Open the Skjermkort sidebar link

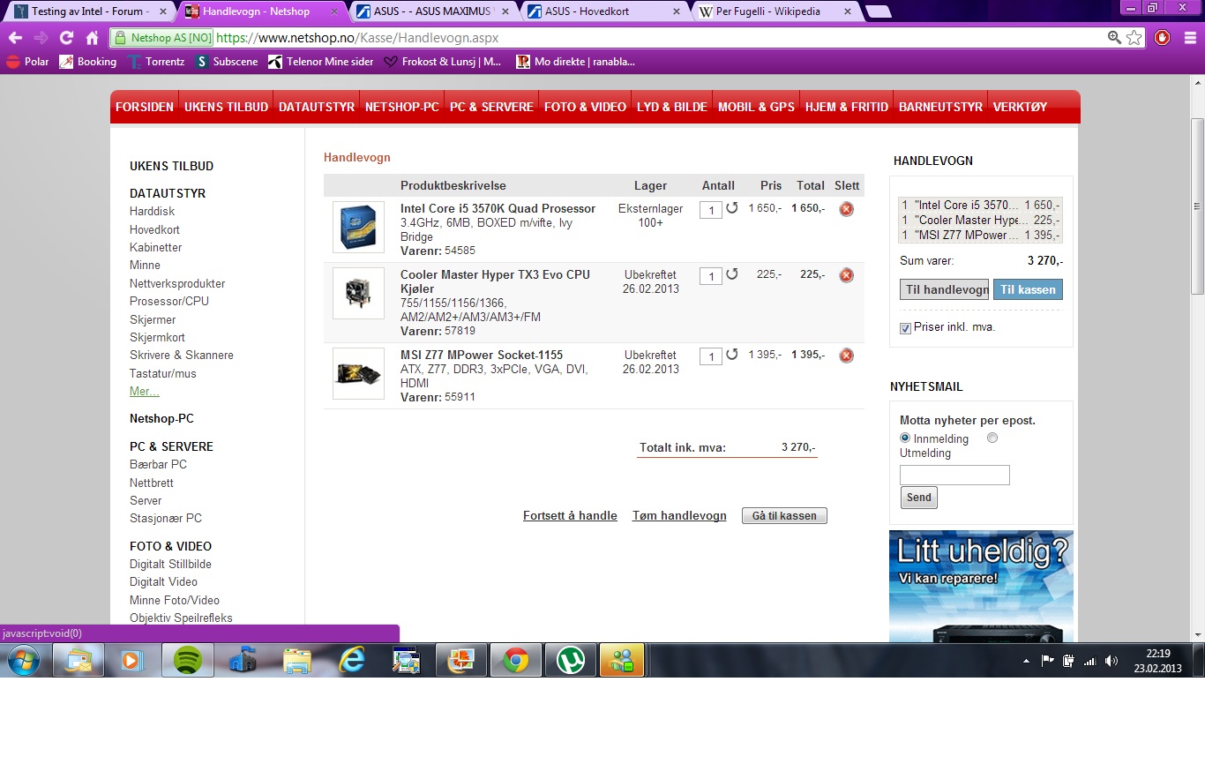(x=157, y=338)
